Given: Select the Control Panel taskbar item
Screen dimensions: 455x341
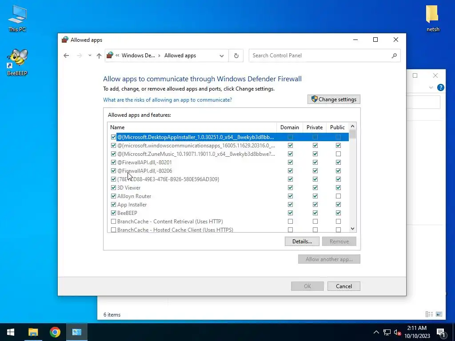Looking at the screenshot, I should [x=77, y=332].
